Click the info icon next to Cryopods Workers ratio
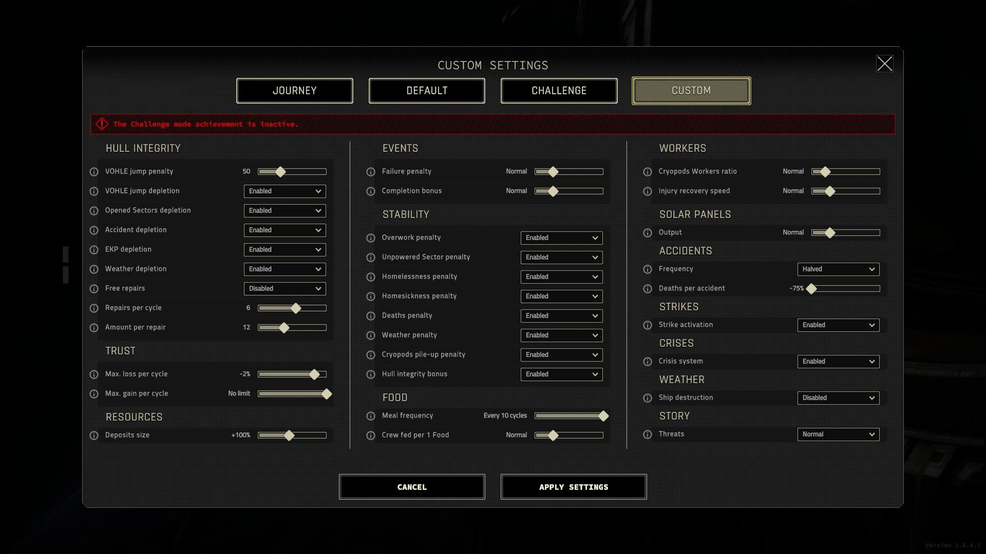The image size is (986, 554). pyautogui.click(x=648, y=171)
